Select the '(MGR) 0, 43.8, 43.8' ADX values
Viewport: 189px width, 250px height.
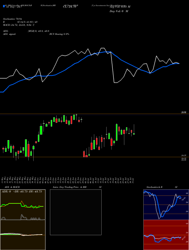click(38, 31)
